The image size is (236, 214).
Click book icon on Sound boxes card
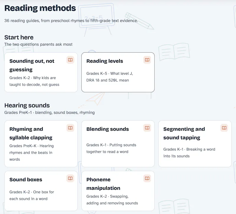click(x=70, y=179)
